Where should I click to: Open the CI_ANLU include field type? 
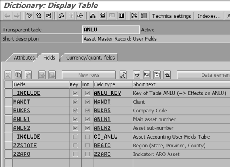105,137
